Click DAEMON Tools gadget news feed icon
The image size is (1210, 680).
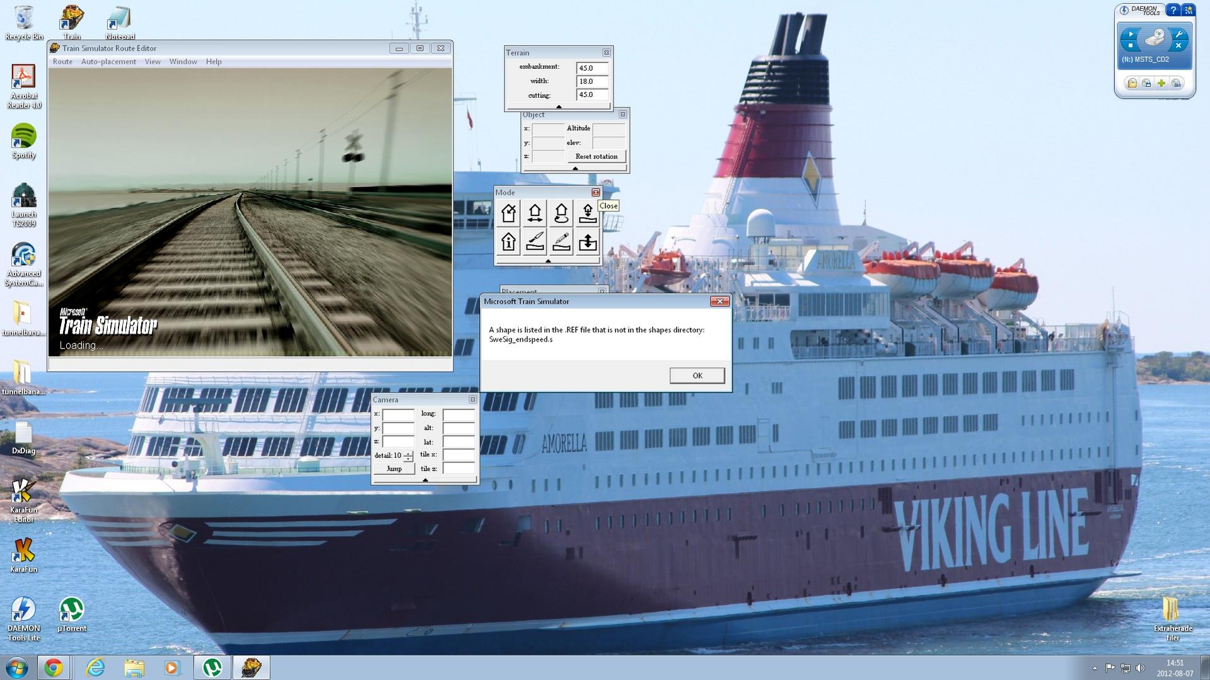[x=1188, y=10]
